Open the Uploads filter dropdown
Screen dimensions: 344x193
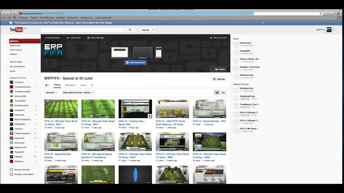(51, 92)
